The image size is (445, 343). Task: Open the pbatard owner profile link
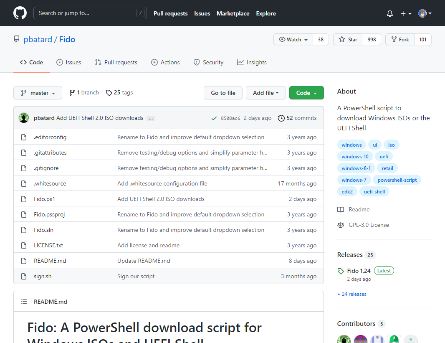click(x=38, y=39)
